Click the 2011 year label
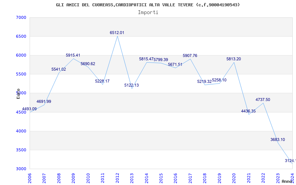The image size is (296, 185). click(102, 178)
